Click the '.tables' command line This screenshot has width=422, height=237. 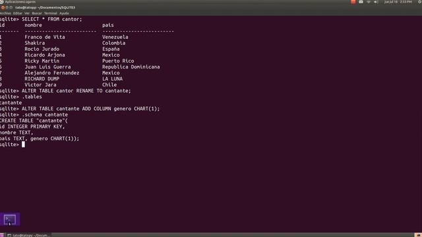tap(32, 97)
